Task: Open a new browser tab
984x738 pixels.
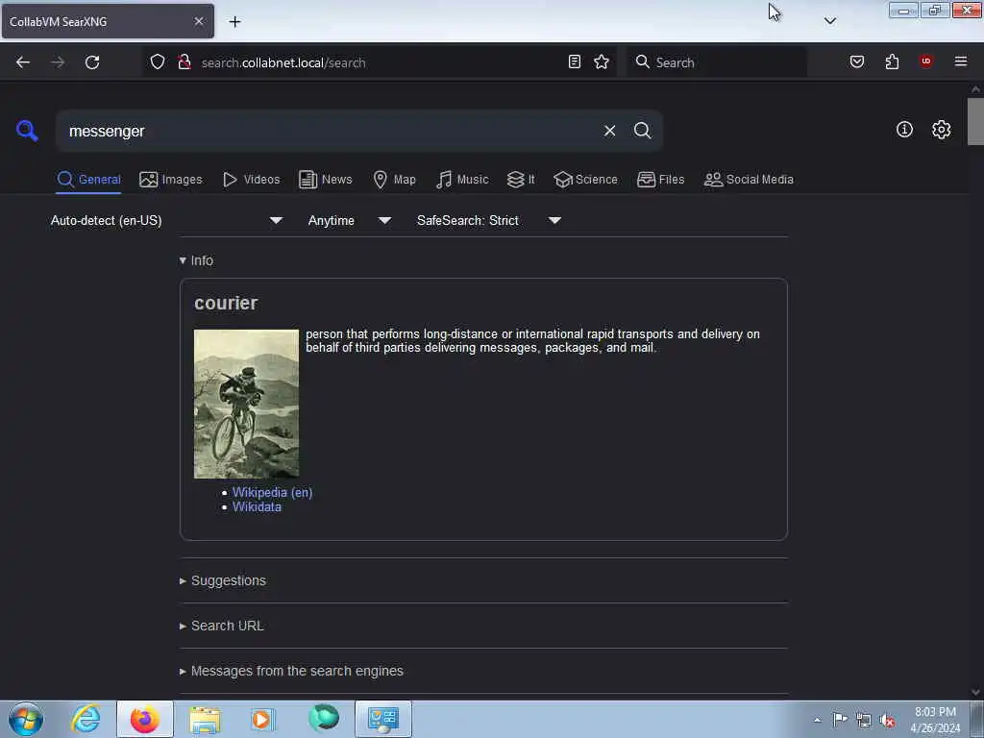Action: (234, 22)
